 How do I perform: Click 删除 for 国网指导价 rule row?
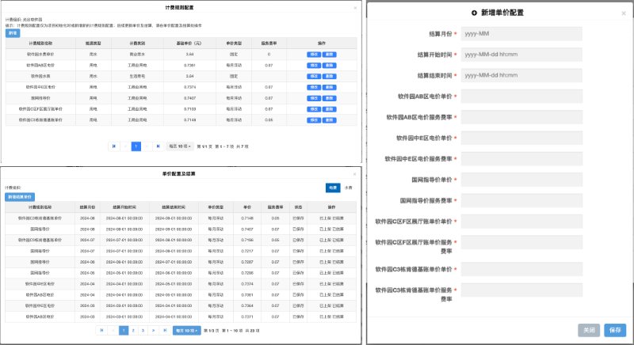330,98
